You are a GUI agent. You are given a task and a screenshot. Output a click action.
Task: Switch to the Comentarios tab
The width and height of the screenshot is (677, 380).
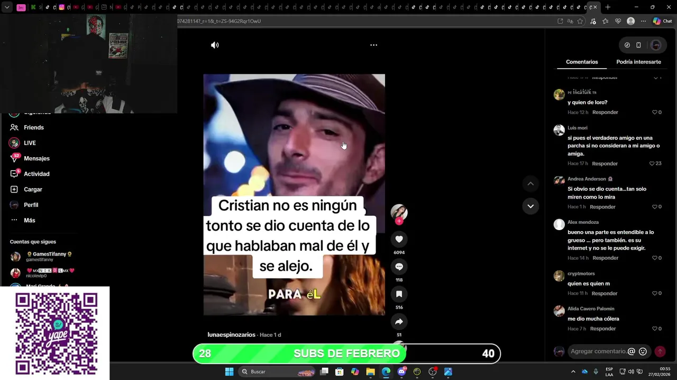[x=582, y=62]
